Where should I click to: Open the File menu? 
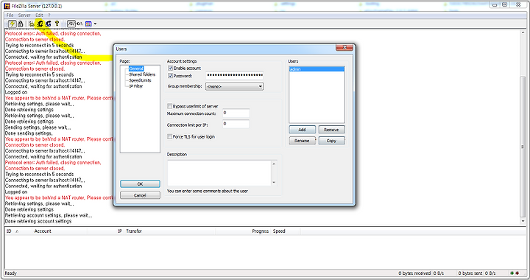coord(10,15)
